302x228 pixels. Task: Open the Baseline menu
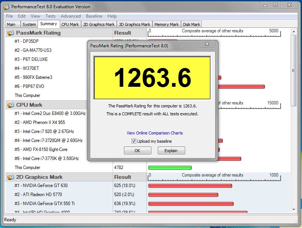(94, 16)
